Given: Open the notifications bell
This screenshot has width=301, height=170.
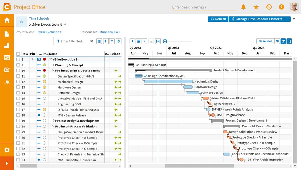Looking at the screenshot, I should click(x=243, y=7).
